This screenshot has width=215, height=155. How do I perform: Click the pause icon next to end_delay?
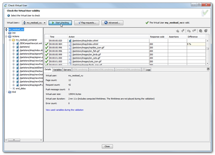click(x=14, y=89)
